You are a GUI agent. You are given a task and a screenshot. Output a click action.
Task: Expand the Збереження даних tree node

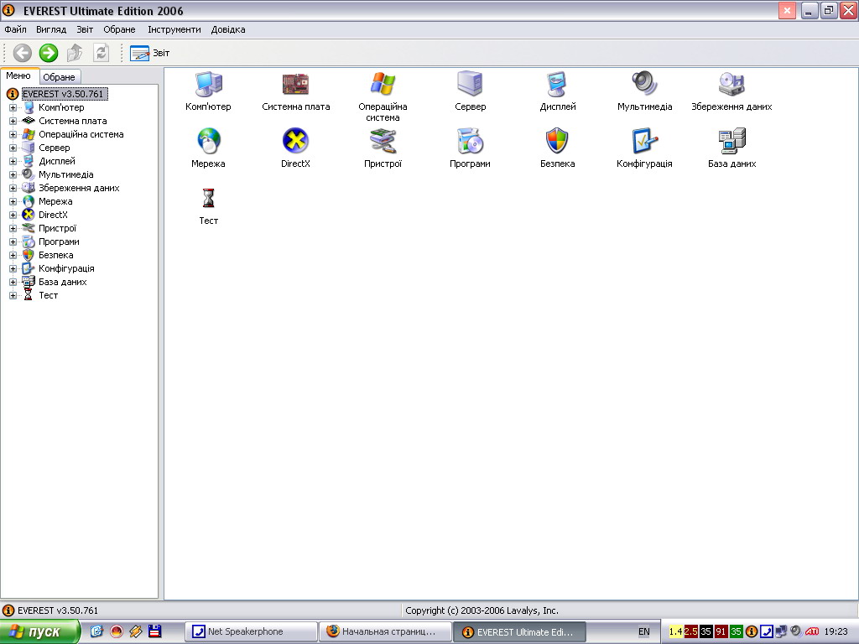click(13, 189)
